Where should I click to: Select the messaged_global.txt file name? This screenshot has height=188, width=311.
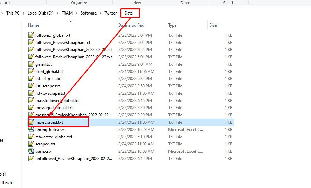[54, 108]
